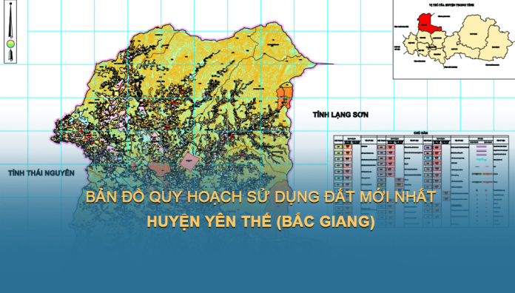This screenshot has height=293, width=515.
Task: Click the TỈNH THÁI NGUYÊN label
Action: tap(41, 173)
